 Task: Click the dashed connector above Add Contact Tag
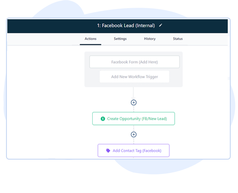click(x=133, y=141)
